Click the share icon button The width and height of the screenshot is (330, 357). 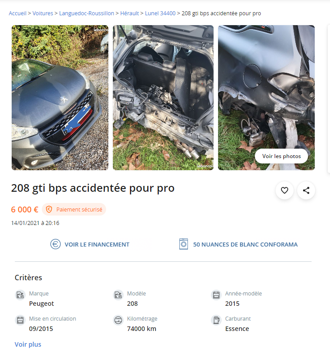click(x=306, y=190)
